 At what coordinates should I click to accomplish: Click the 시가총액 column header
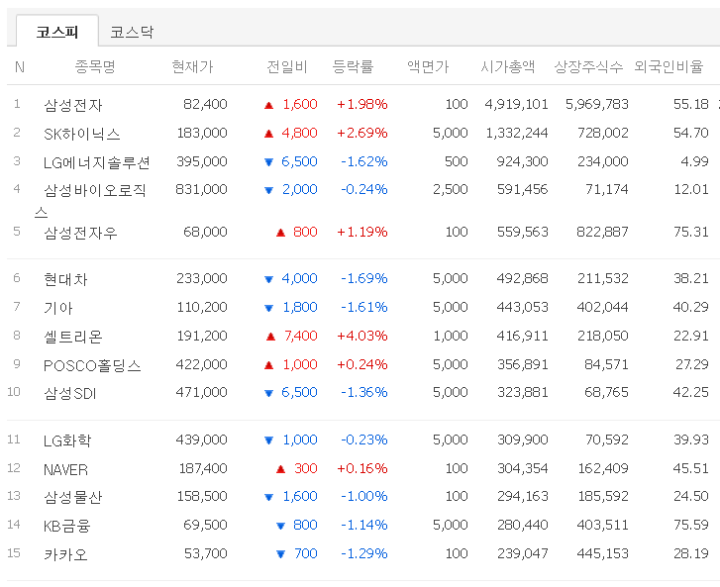pos(508,67)
